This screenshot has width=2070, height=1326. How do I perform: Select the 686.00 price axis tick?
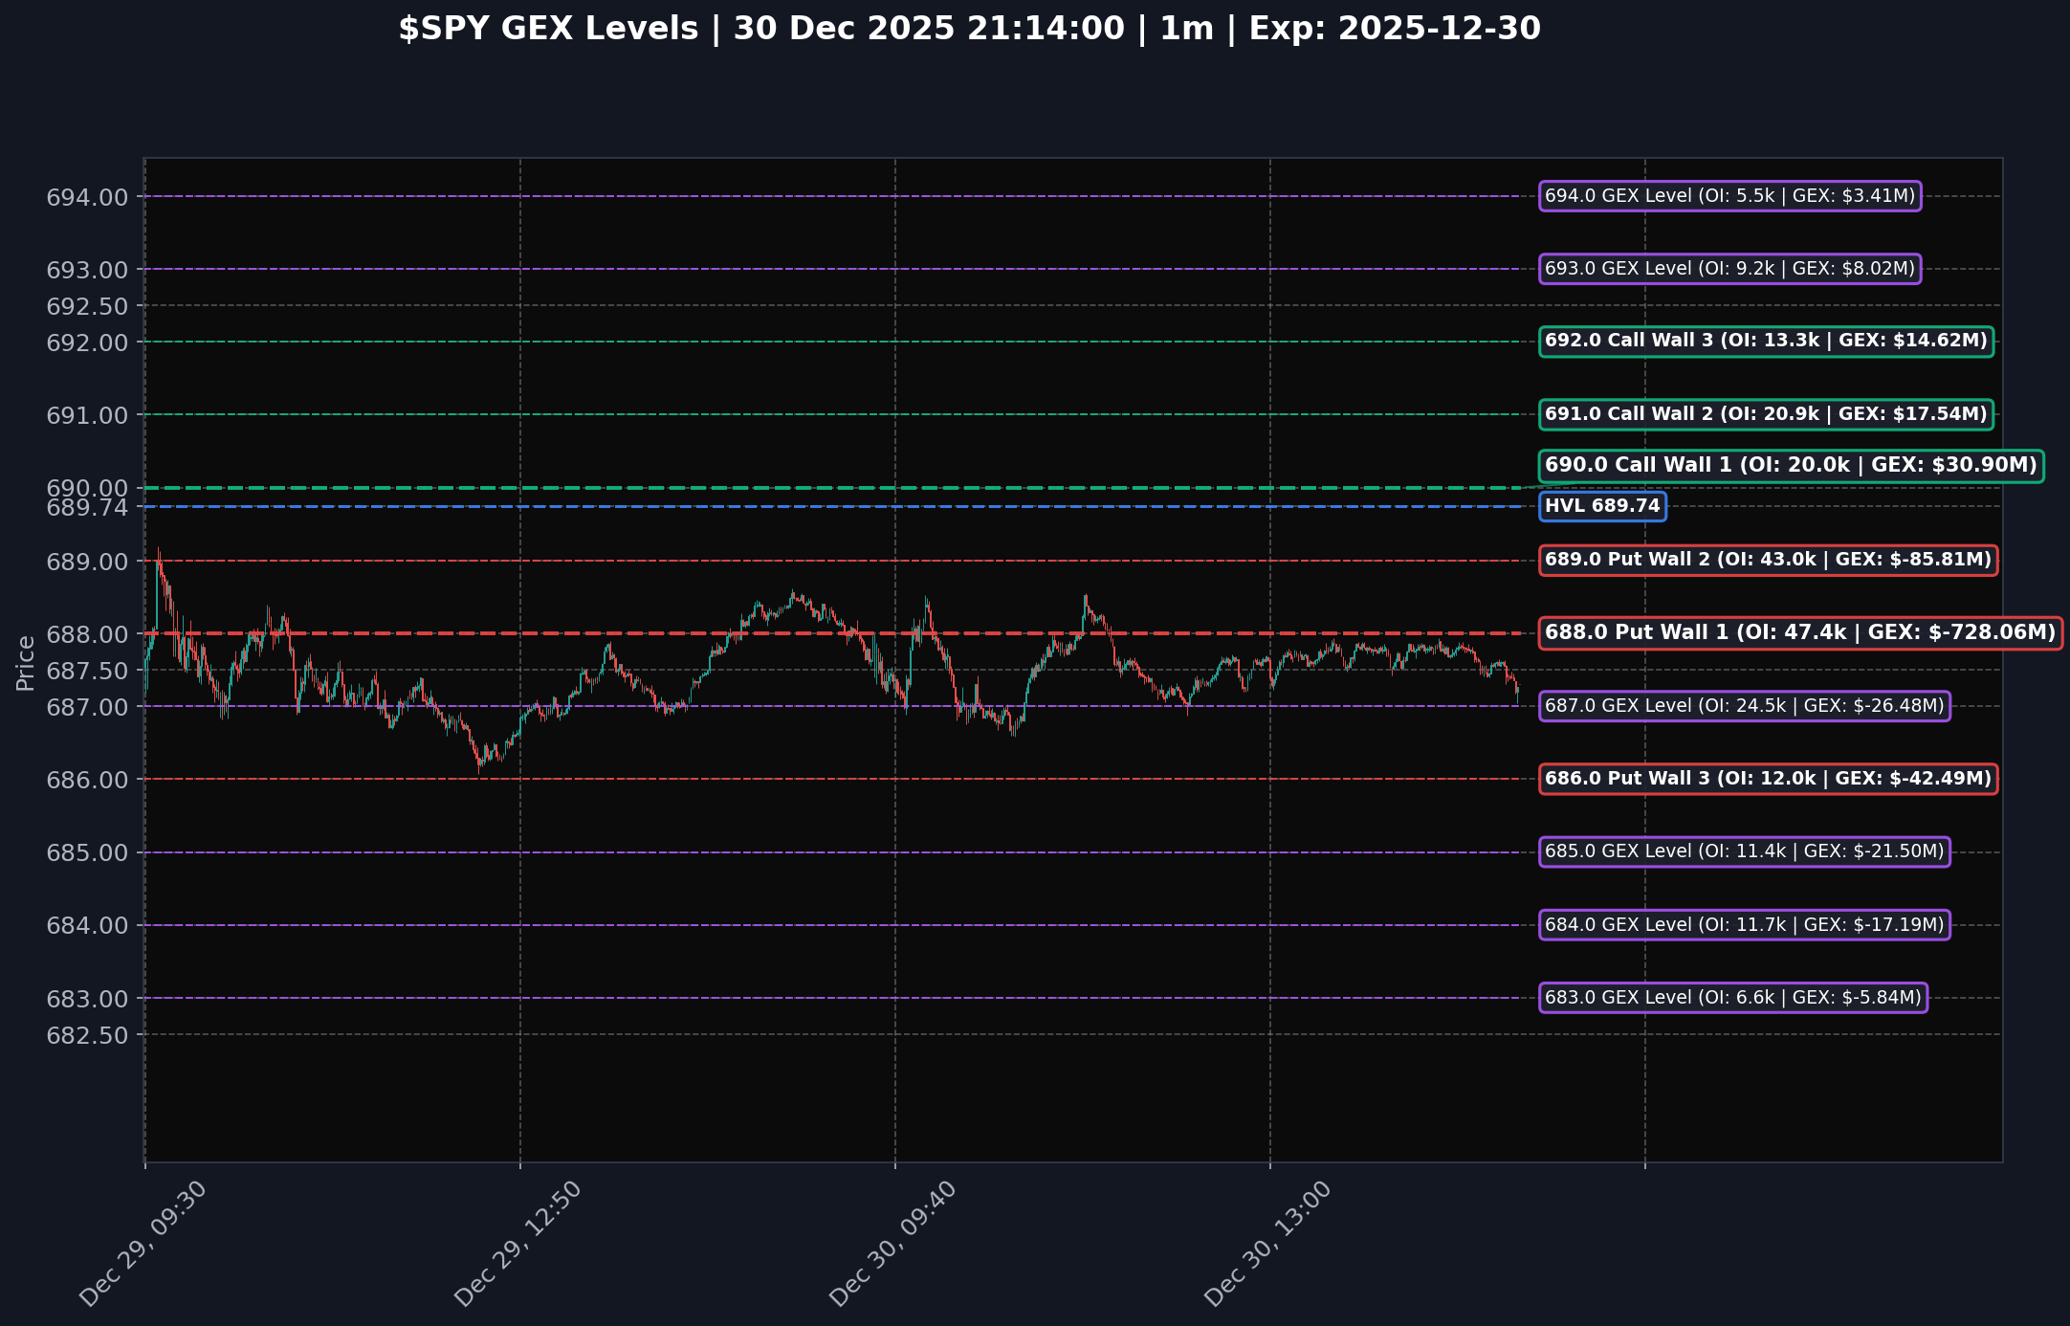coord(87,780)
